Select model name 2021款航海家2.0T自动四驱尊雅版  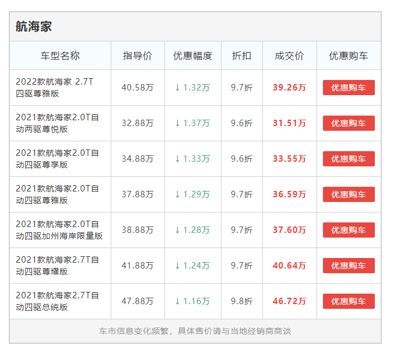tap(57, 194)
